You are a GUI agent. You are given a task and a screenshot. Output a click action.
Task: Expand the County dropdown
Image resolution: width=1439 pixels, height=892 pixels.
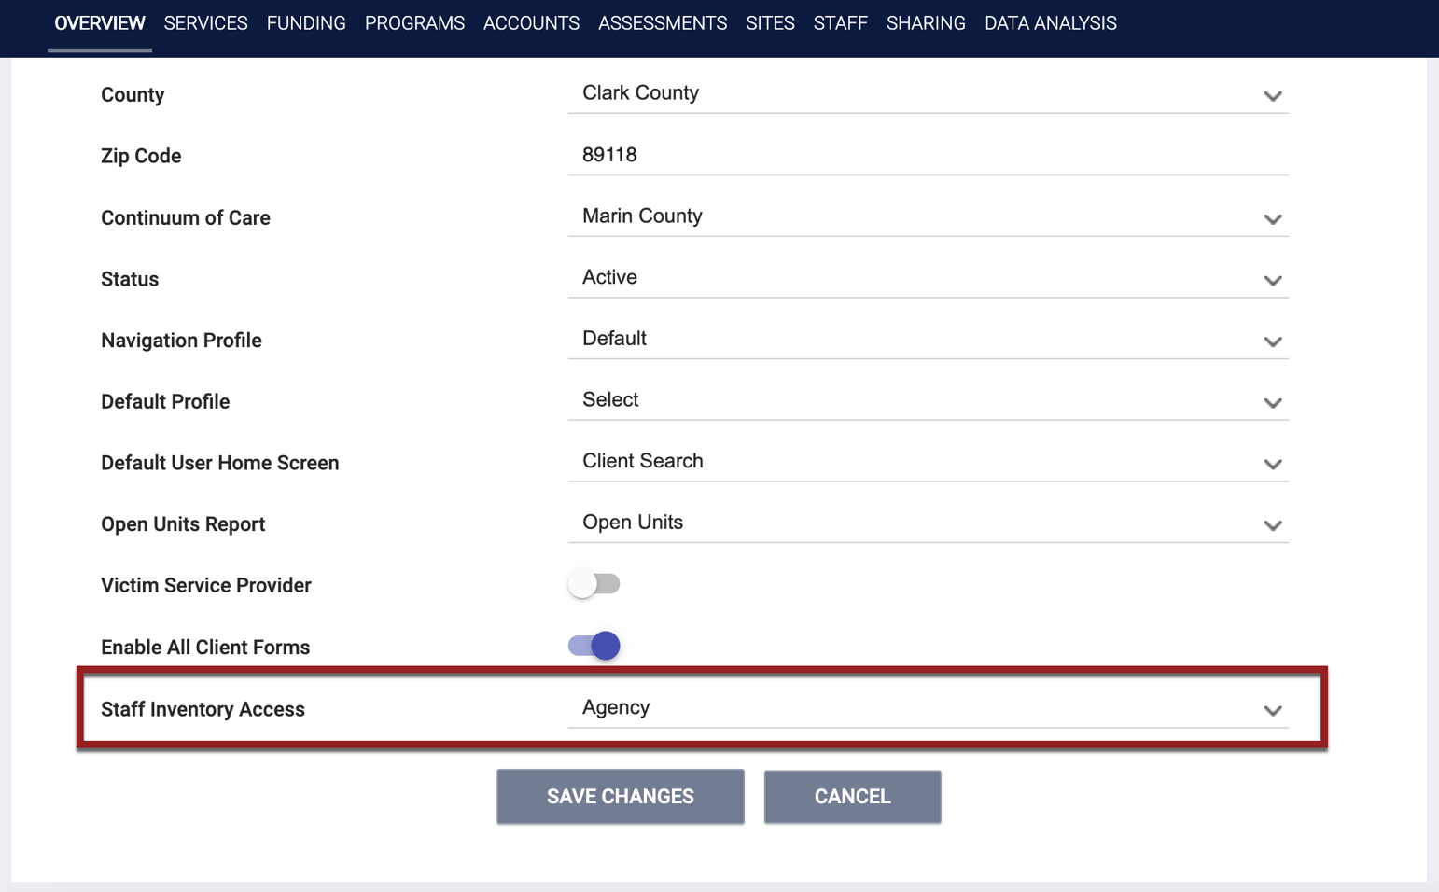pos(928,93)
